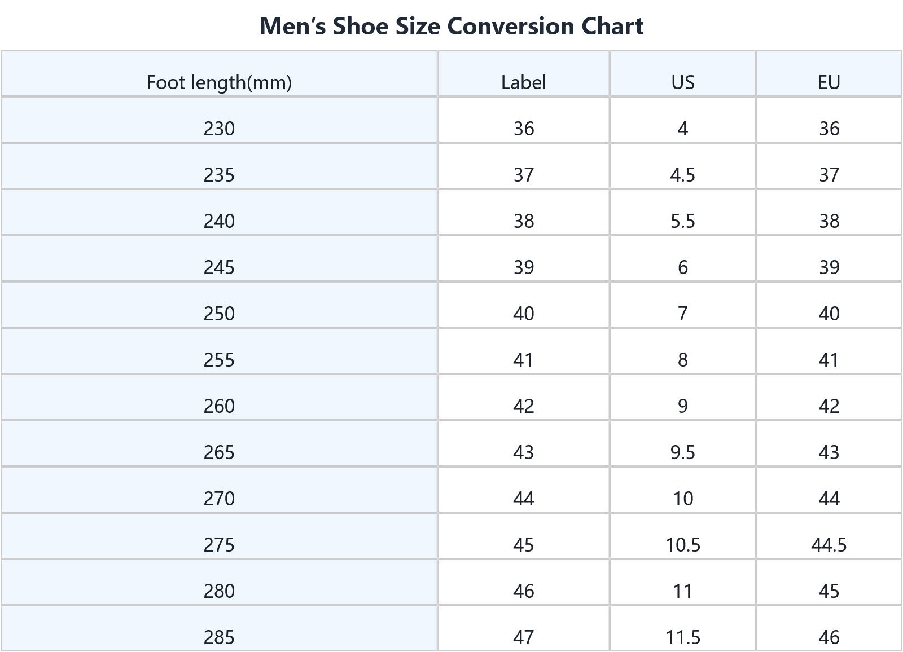Click the EU size 44.5 cell
Image resolution: width=903 pixels, height=652 pixels.
pyautogui.click(x=829, y=545)
